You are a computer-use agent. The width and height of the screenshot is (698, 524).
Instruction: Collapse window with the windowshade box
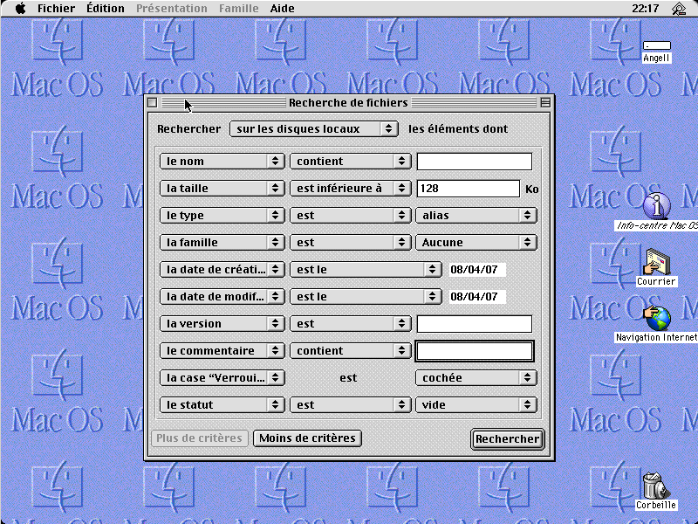point(545,103)
